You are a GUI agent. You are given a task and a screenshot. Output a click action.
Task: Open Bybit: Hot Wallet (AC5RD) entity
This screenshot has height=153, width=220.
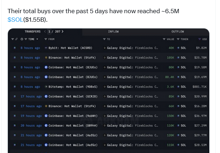pos(70,48)
